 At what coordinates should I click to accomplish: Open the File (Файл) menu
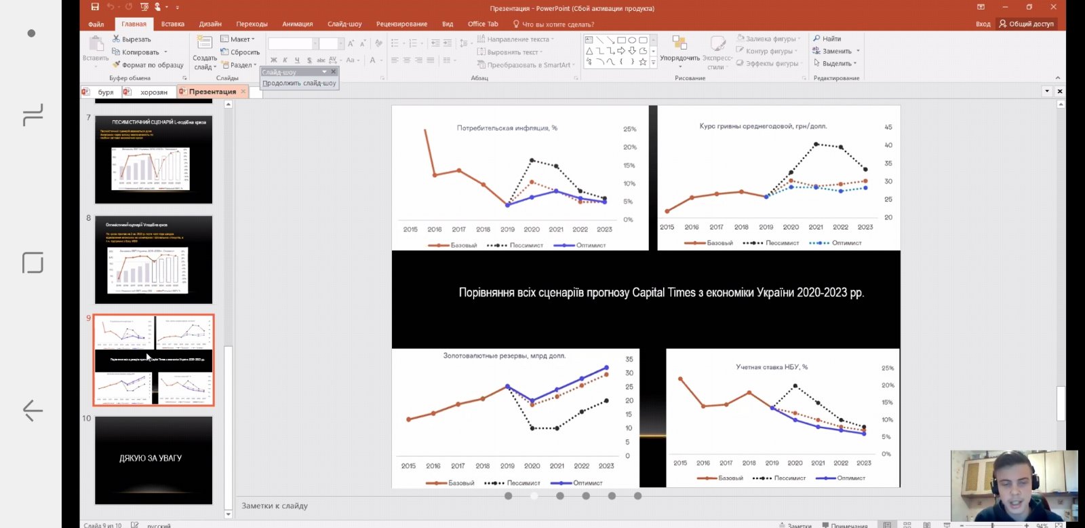pyautogui.click(x=96, y=24)
